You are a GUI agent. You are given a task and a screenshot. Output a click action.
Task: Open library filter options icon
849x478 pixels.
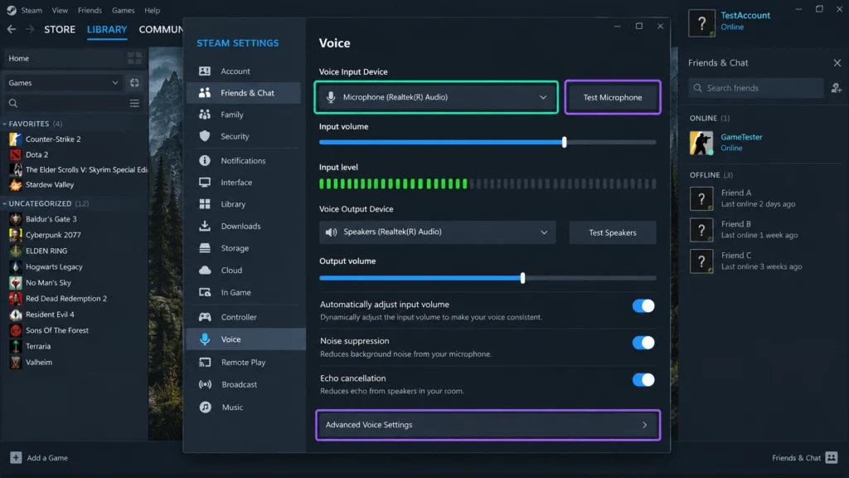(x=134, y=103)
